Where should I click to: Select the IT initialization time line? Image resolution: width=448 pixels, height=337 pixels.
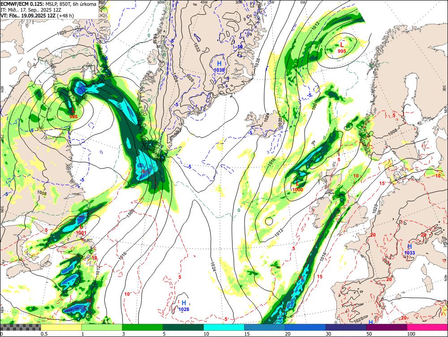click(30, 10)
